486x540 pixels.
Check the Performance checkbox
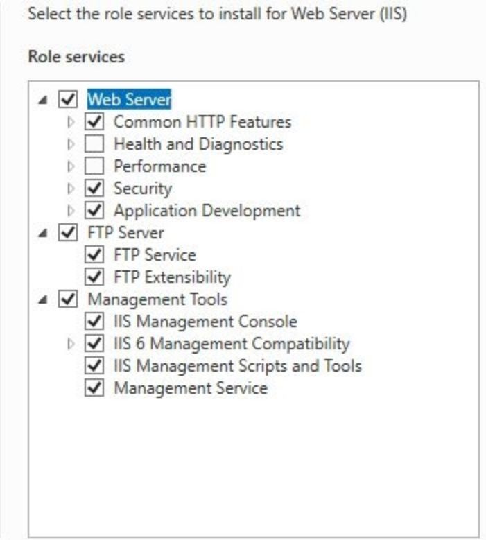pyautogui.click(x=94, y=166)
